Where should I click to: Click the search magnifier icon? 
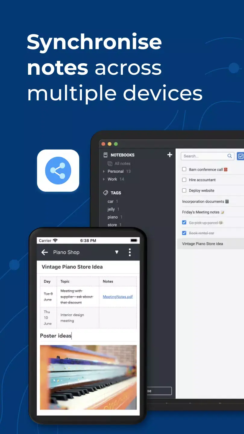tap(229, 156)
